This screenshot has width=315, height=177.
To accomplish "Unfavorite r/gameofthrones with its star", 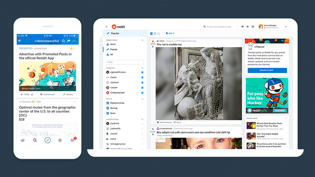I will point(142,72).
